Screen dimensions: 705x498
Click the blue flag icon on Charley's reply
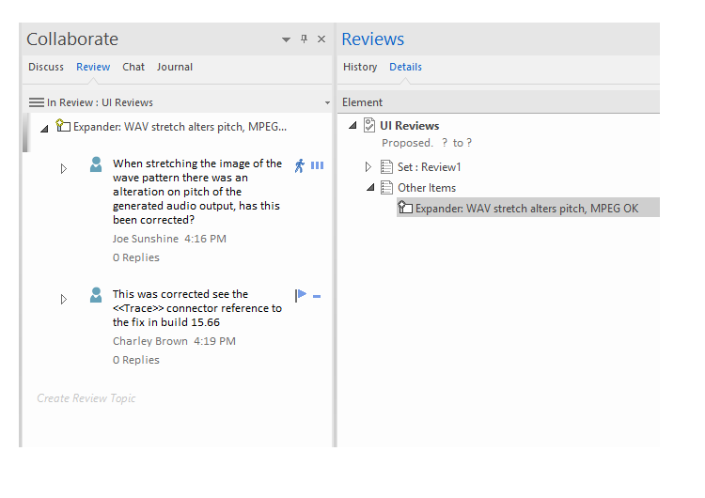301,295
